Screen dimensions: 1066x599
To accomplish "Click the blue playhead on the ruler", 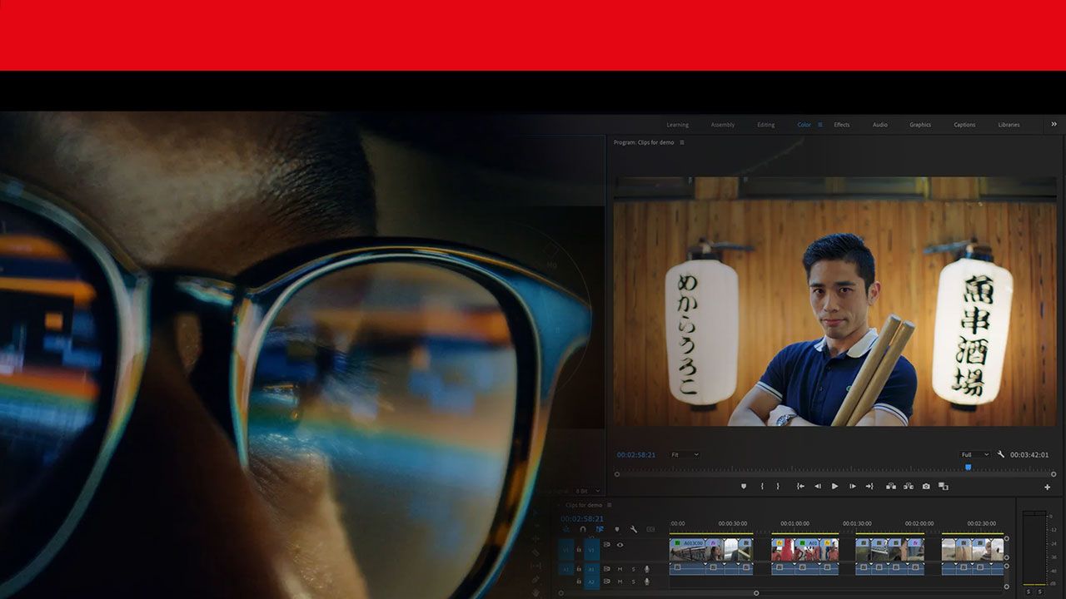I will tap(966, 468).
